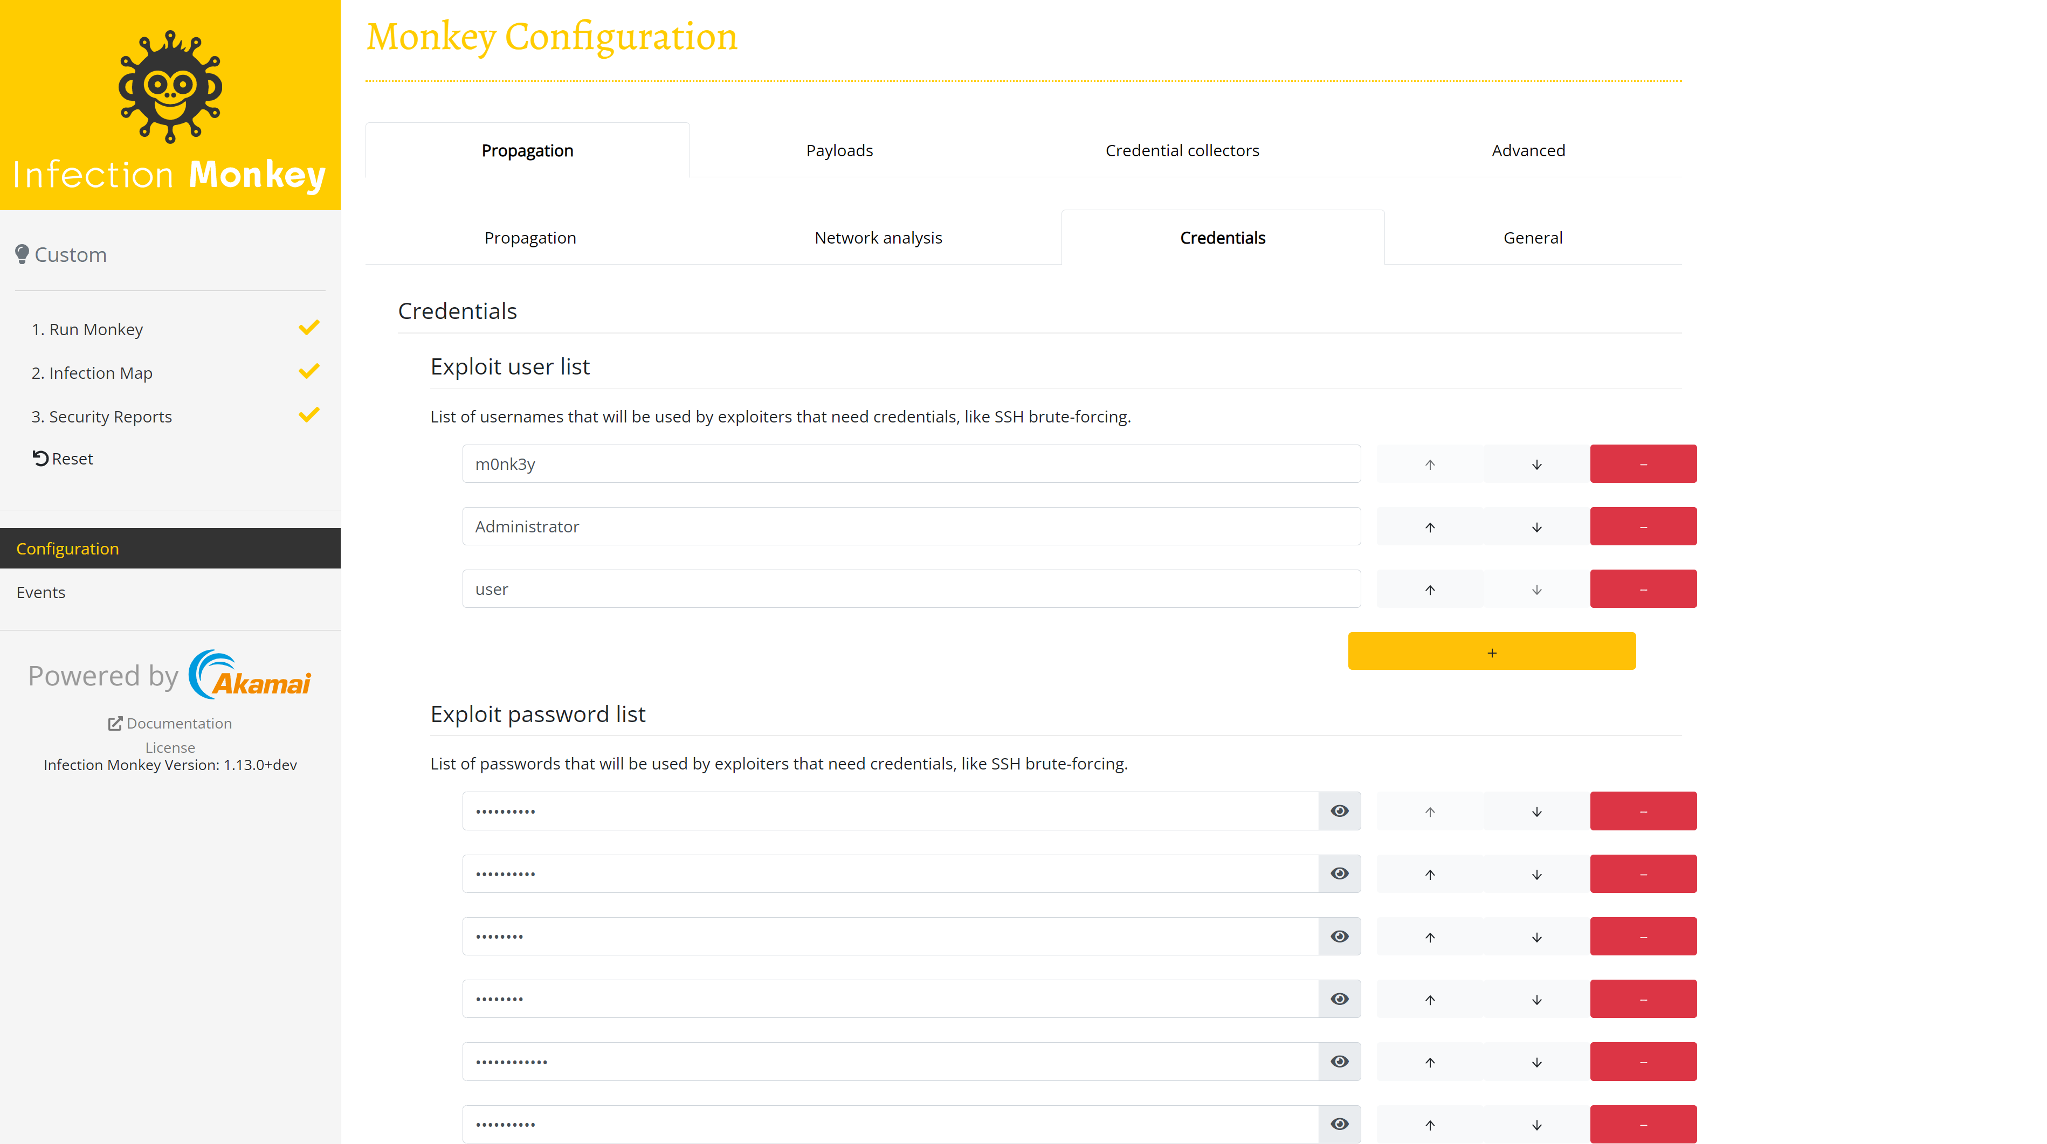Remove the 'user' username entry
Viewport: 2047px width, 1144px height.
tap(1643, 590)
